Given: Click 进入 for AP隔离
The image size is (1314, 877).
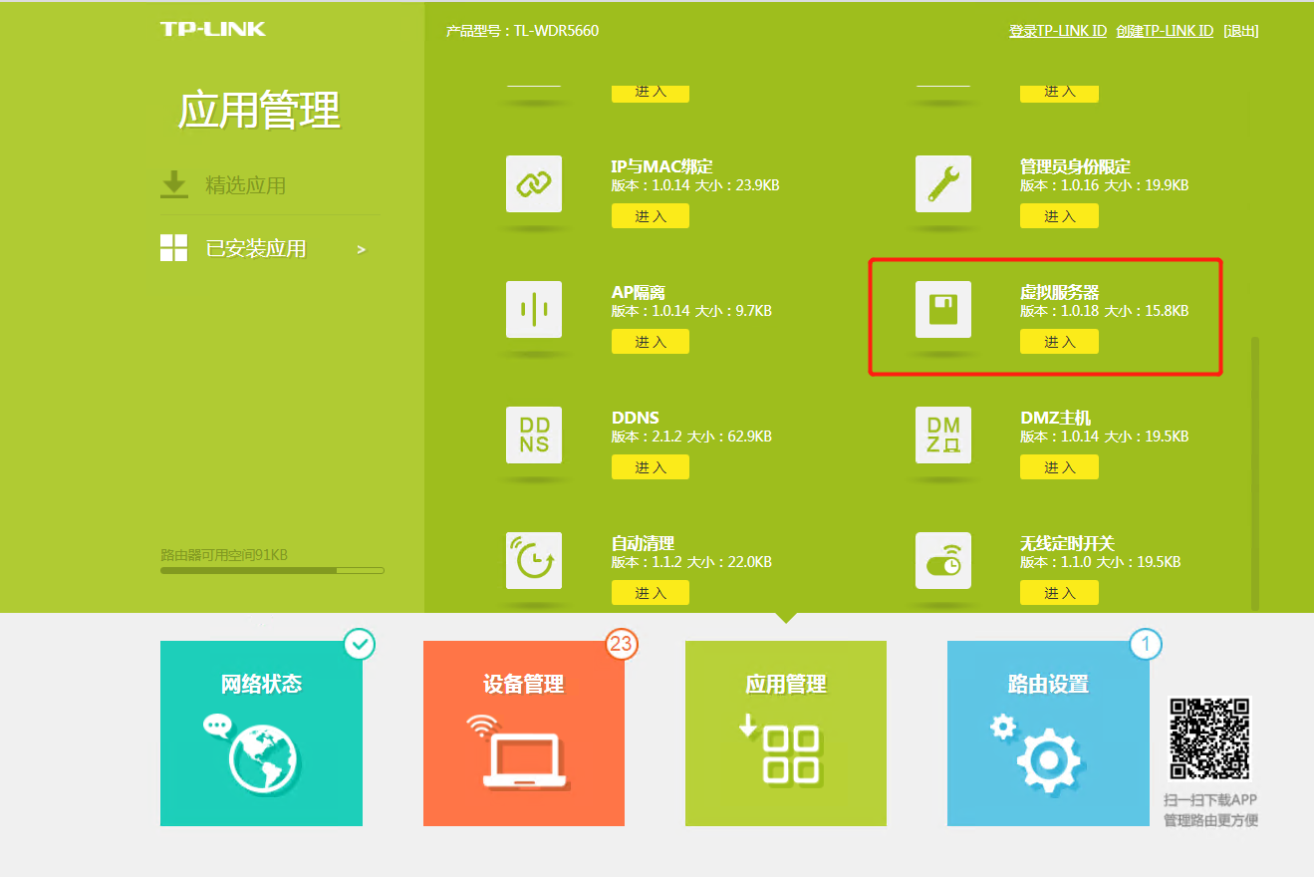Looking at the screenshot, I should click(x=651, y=342).
